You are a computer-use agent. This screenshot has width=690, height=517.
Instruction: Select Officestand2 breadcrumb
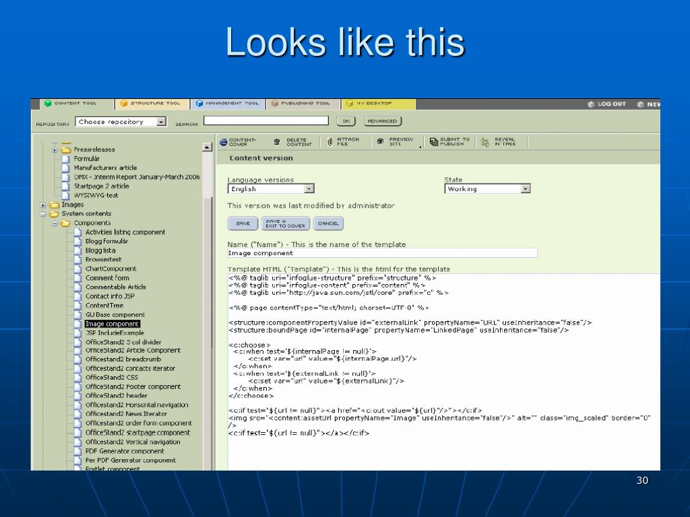[123, 359]
